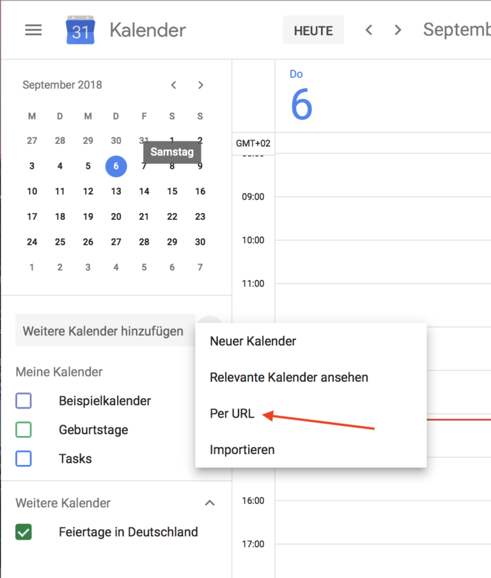Viewport: 491px width, 578px height.
Task: Toggle the Tasks calendar checkbox
Action: pos(24,458)
